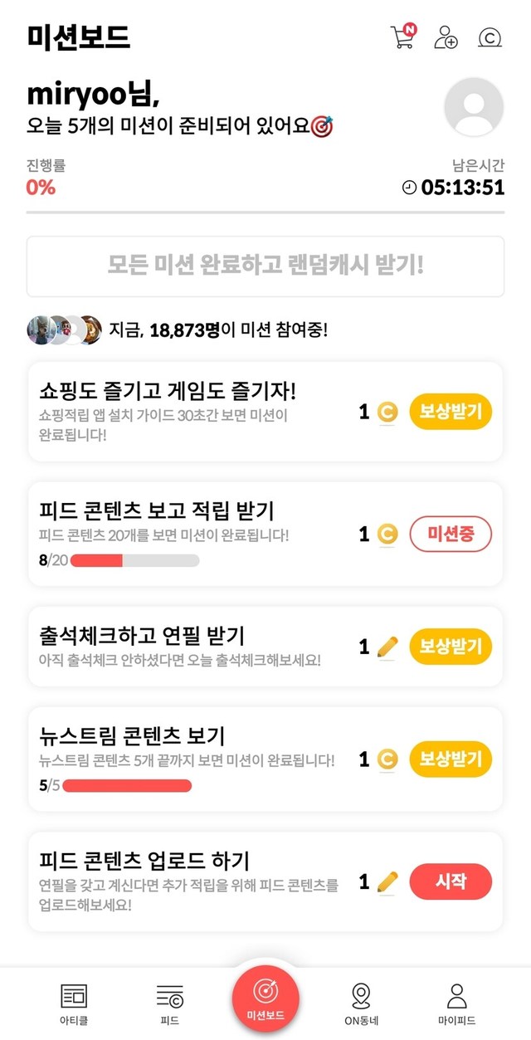Open the cash coin icon in header

point(490,37)
